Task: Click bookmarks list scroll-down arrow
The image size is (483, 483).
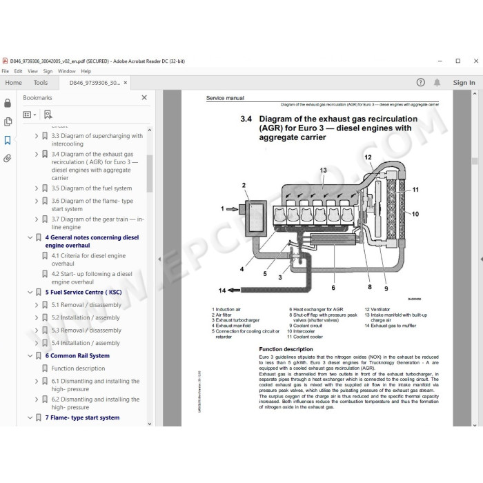Action: point(150,424)
